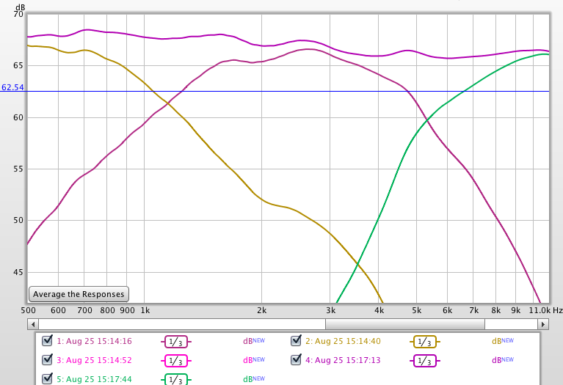Click 1/3 smoothing icon for measurement 2
Image resolution: width=563 pixels, height=385 pixels.
coord(424,341)
